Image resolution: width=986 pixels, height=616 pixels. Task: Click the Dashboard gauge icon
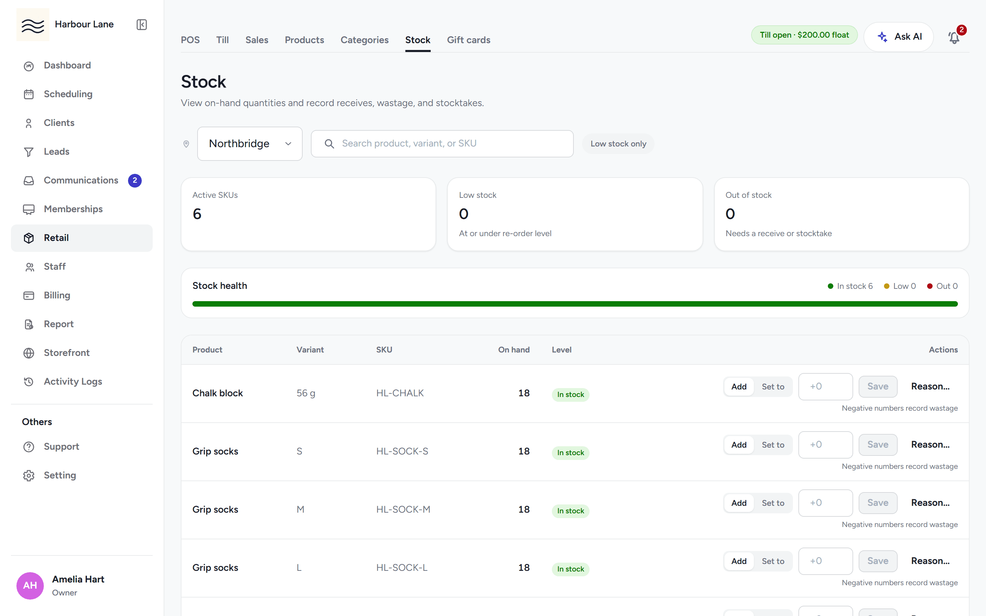coord(28,66)
